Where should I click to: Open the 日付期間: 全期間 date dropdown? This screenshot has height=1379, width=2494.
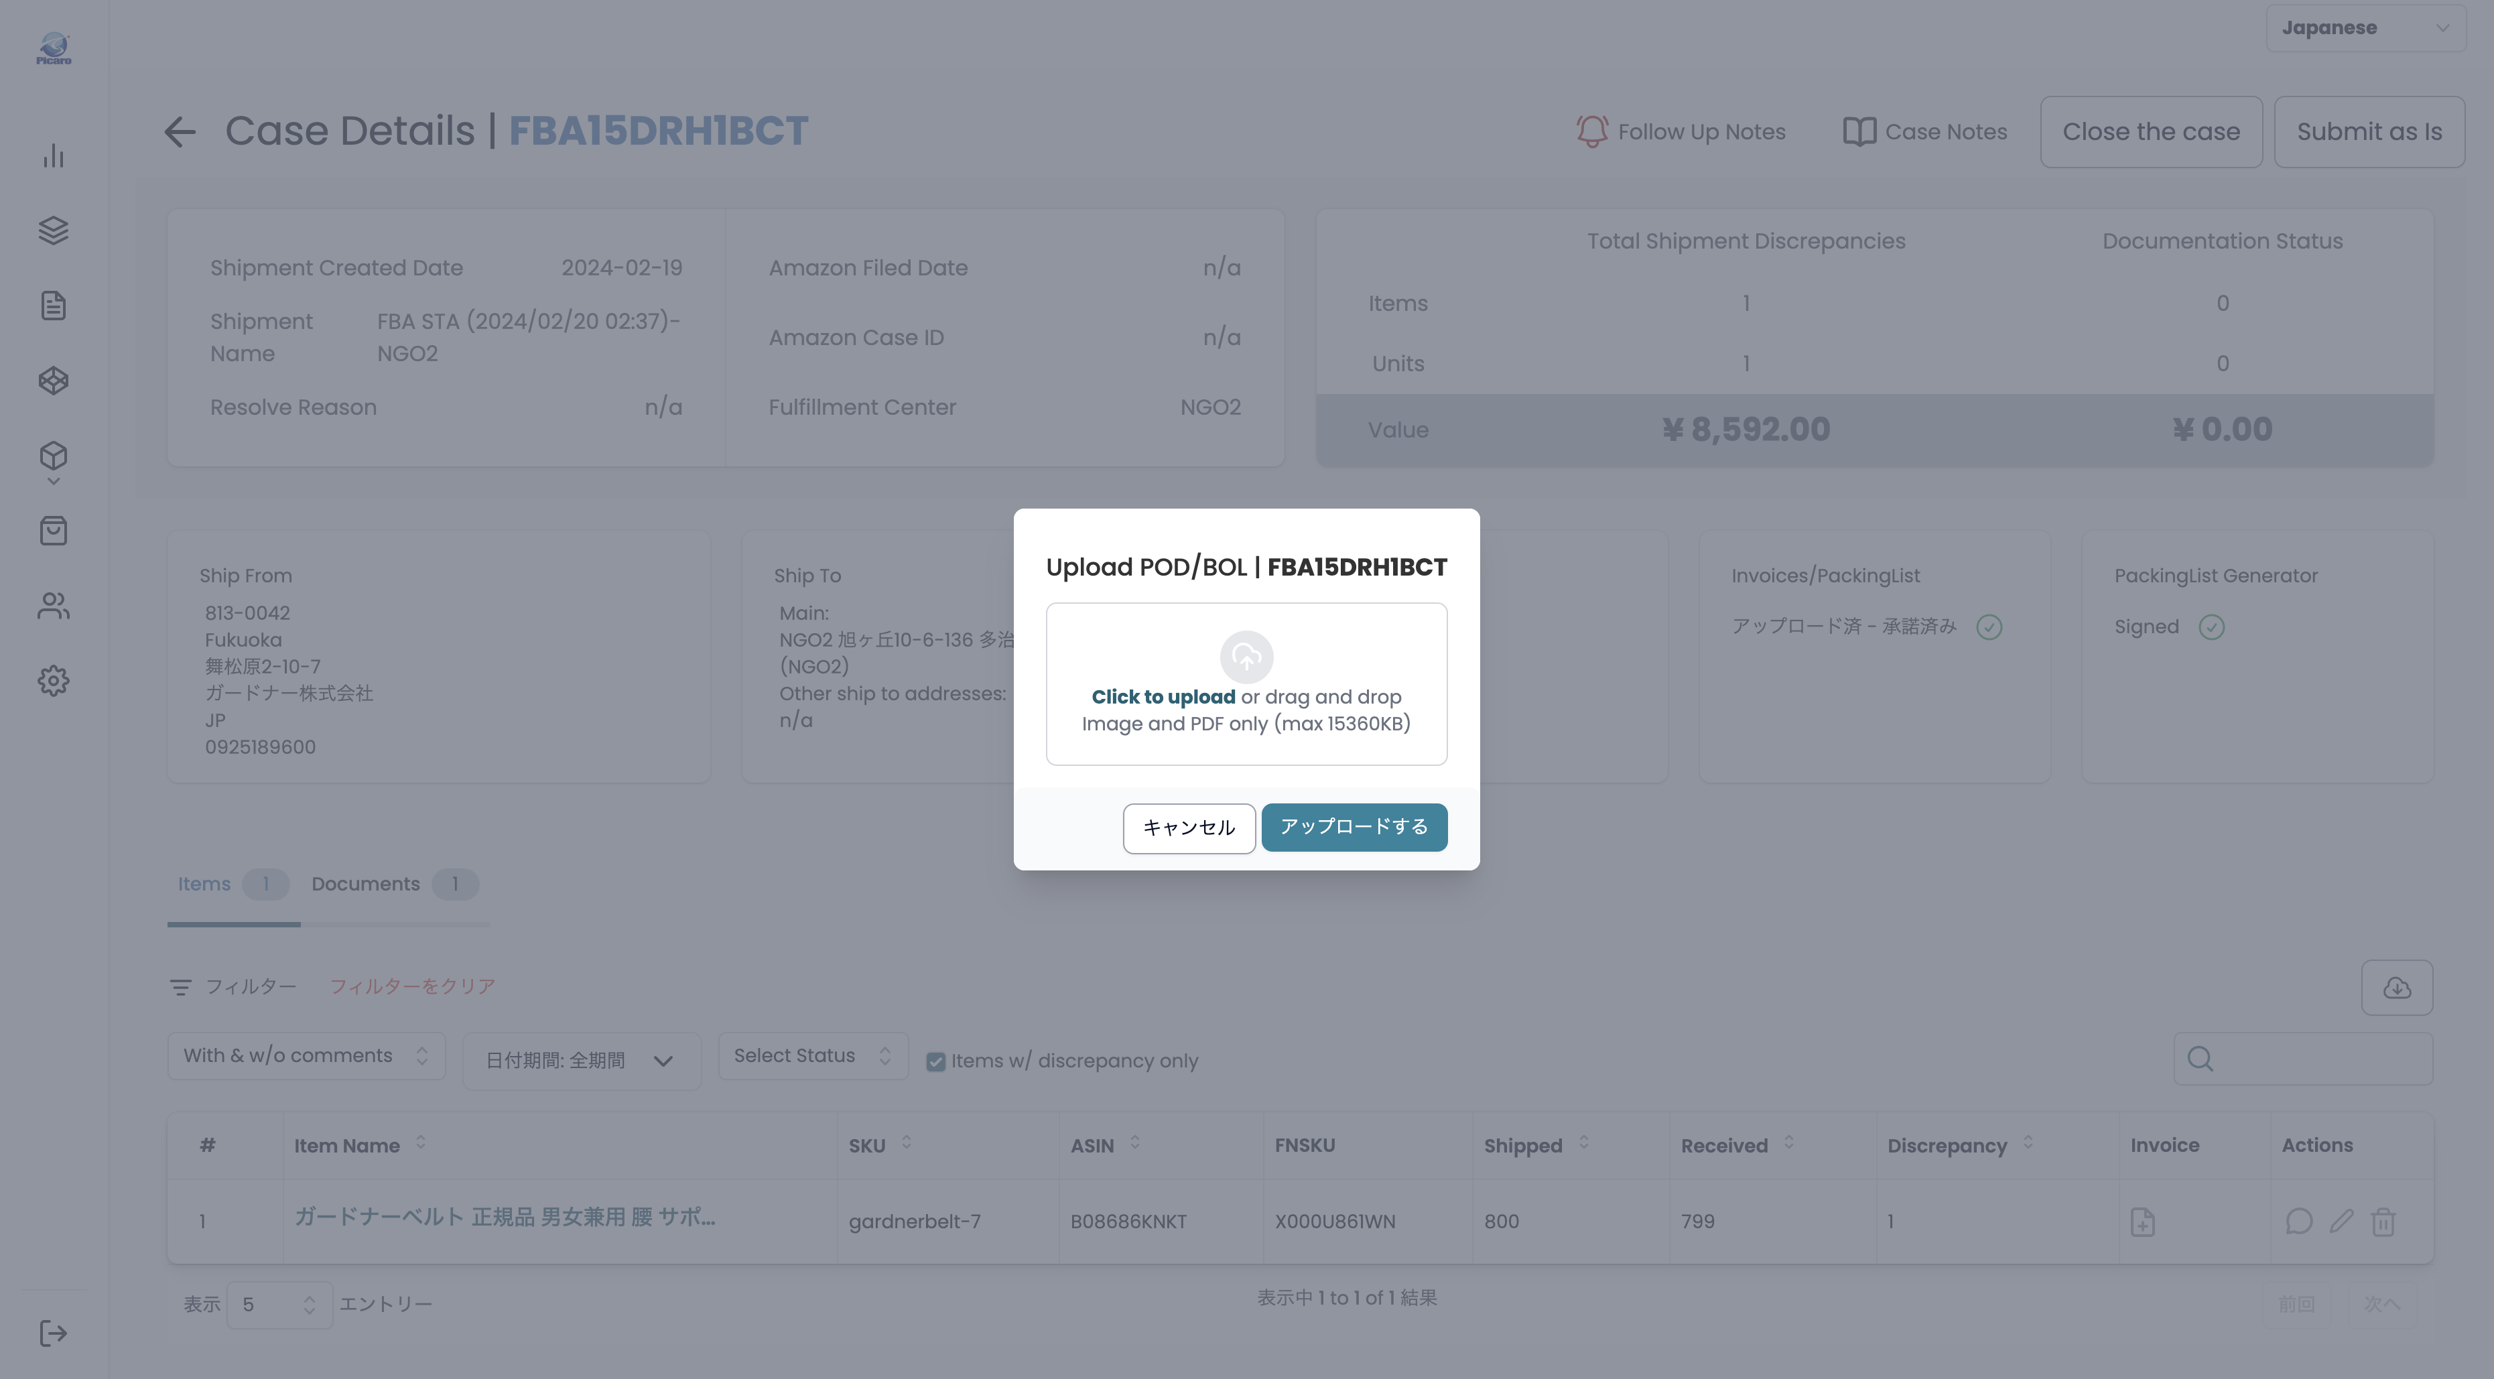(581, 1061)
